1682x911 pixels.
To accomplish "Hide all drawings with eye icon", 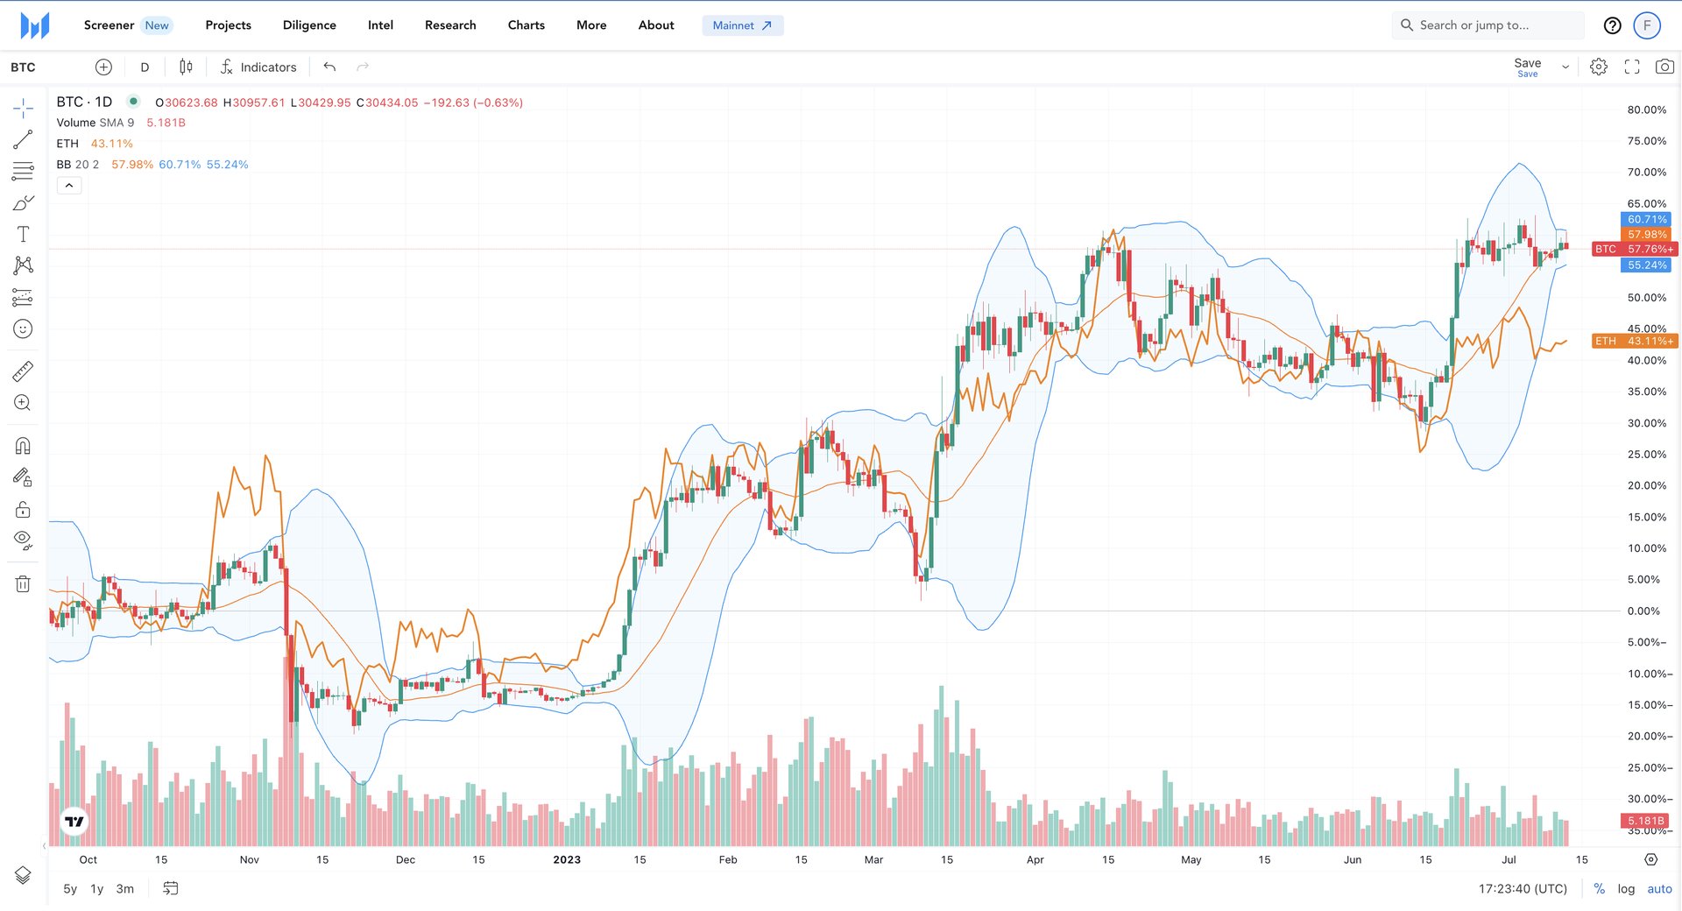I will tap(23, 540).
